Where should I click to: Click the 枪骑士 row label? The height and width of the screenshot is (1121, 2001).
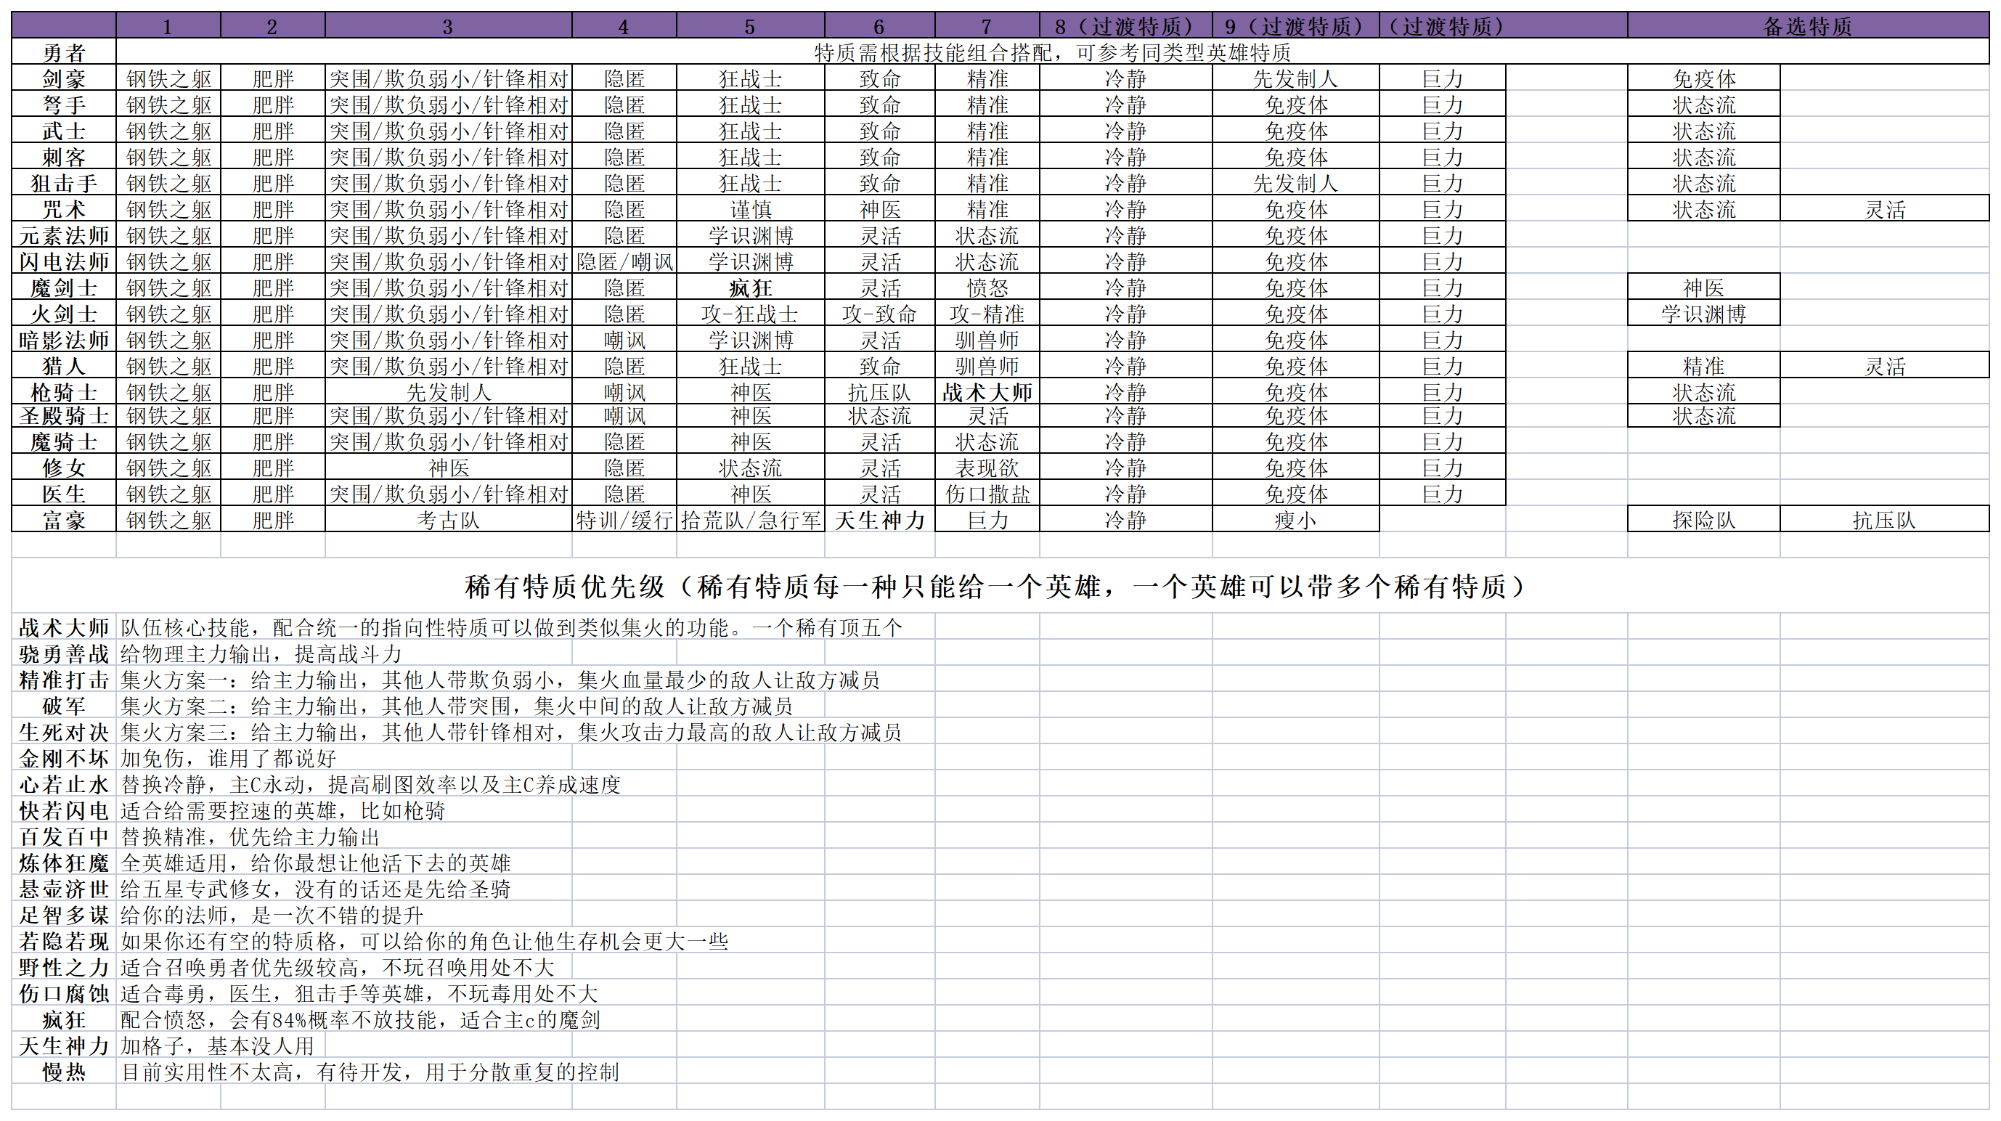[64, 391]
